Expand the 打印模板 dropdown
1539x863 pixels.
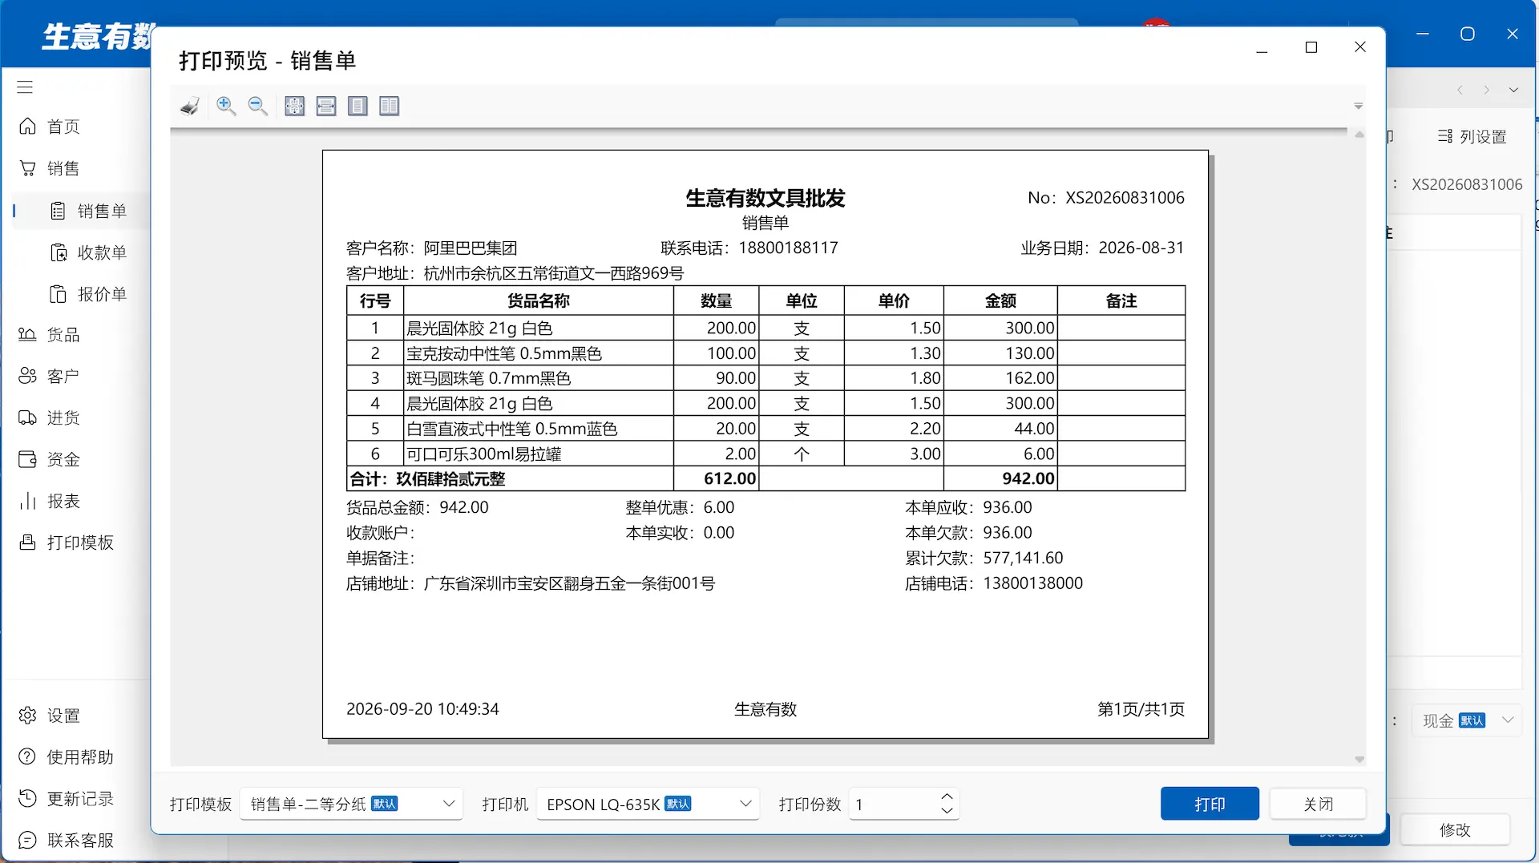(x=351, y=804)
